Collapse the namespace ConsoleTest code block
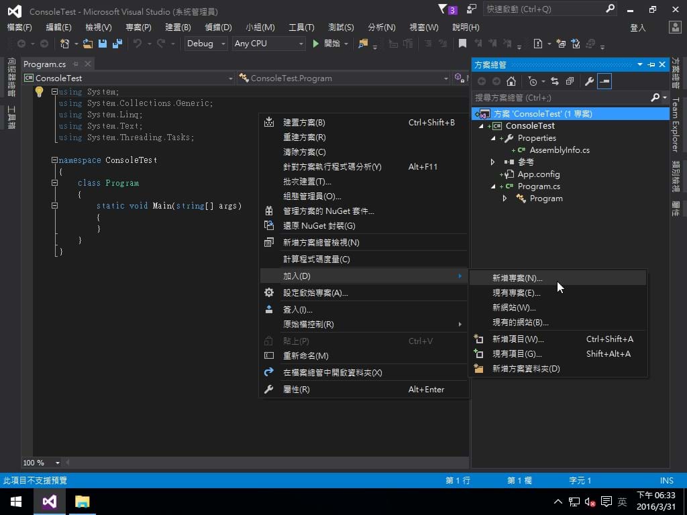The image size is (687, 515). (54, 160)
